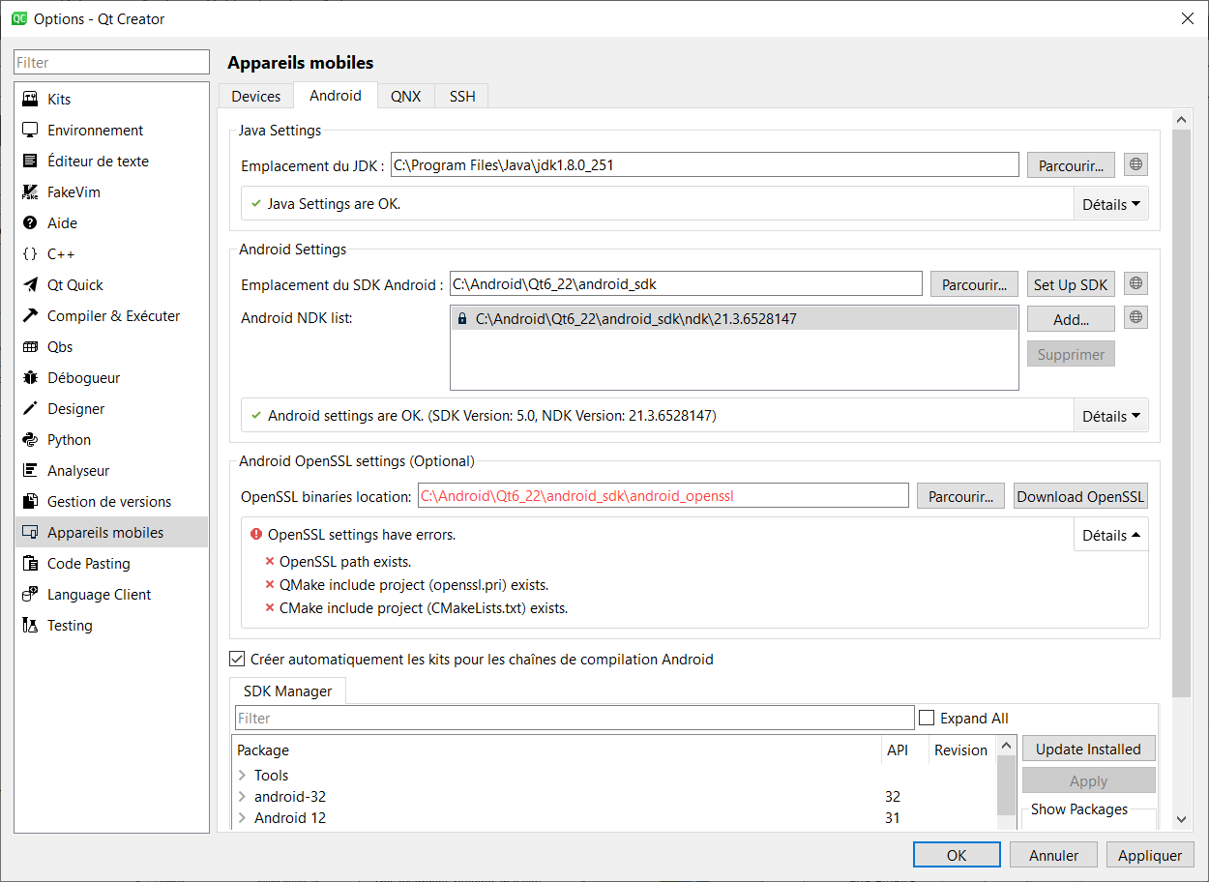
Task: Select the Environnement category icon
Action: pyautogui.click(x=30, y=131)
